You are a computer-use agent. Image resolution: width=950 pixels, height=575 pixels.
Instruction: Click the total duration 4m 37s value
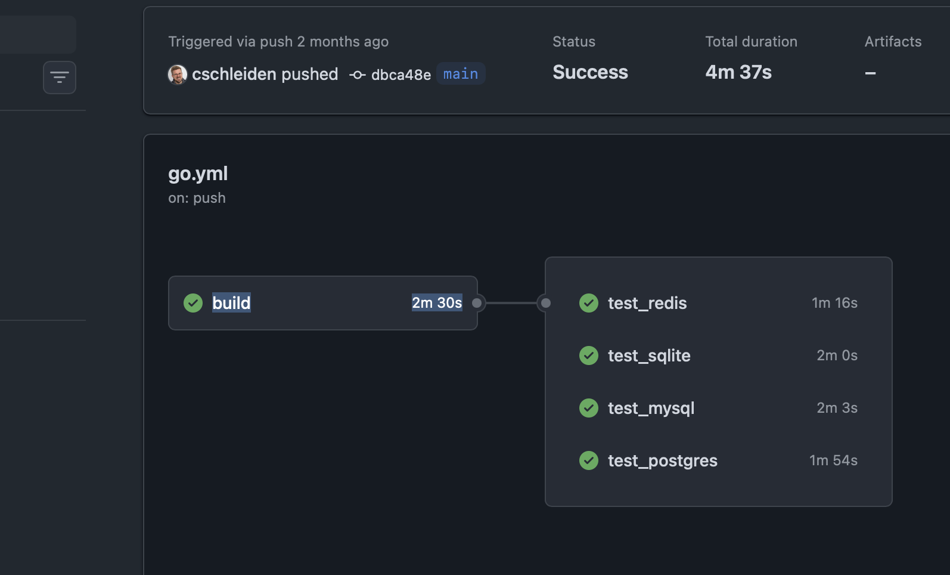pyautogui.click(x=738, y=72)
